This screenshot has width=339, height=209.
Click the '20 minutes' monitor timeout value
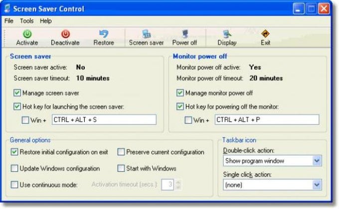click(266, 78)
